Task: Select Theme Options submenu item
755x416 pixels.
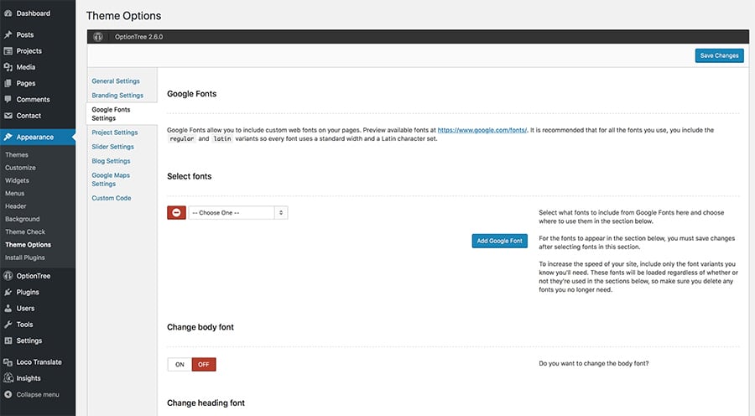Action: coord(28,245)
